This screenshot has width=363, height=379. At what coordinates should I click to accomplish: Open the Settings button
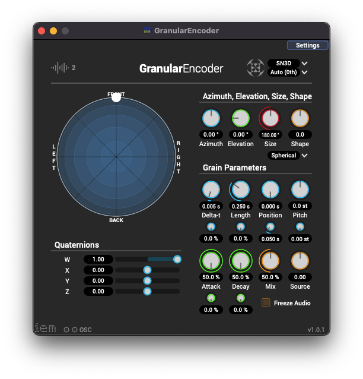coord(307,45)
